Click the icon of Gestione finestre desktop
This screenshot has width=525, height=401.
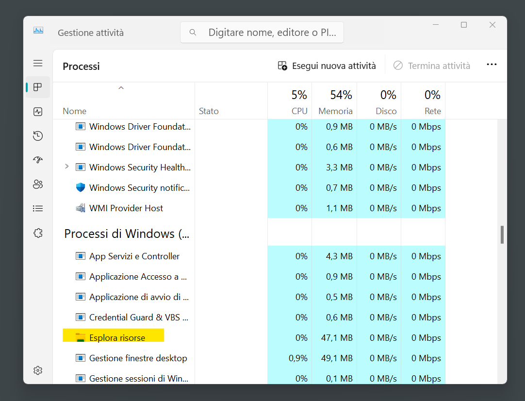coord(81,358)
